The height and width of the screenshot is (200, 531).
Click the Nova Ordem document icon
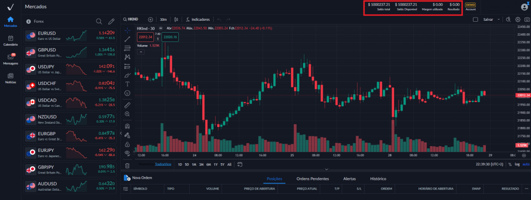pyautogui.click(x=127, y=178)
